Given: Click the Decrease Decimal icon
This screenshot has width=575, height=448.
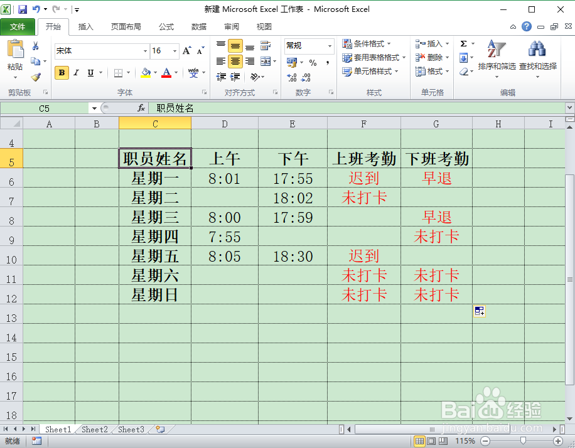Looking at the screenshot, I should point(306,77).
